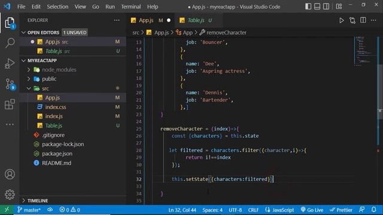Click the editor minimap preview
The image size is (383, 215).
[x=365, y=51]
